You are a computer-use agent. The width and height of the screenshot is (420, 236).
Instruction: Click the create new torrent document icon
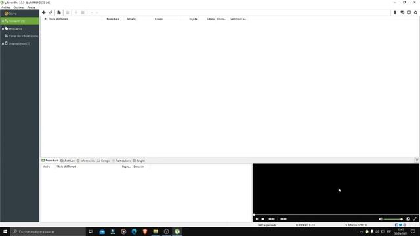59,12
